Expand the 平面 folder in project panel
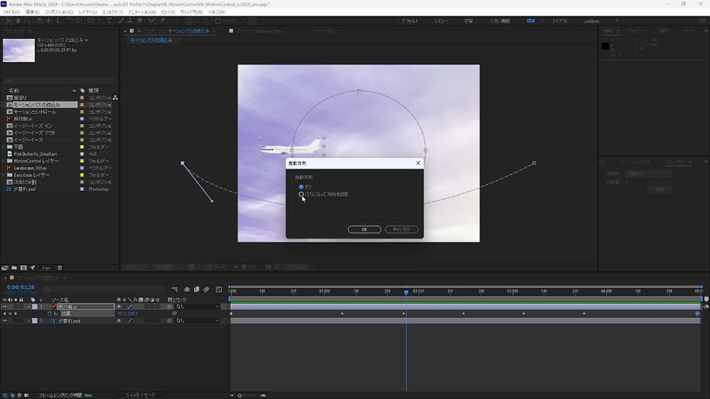The image size is (710, 399). (3, 147)
